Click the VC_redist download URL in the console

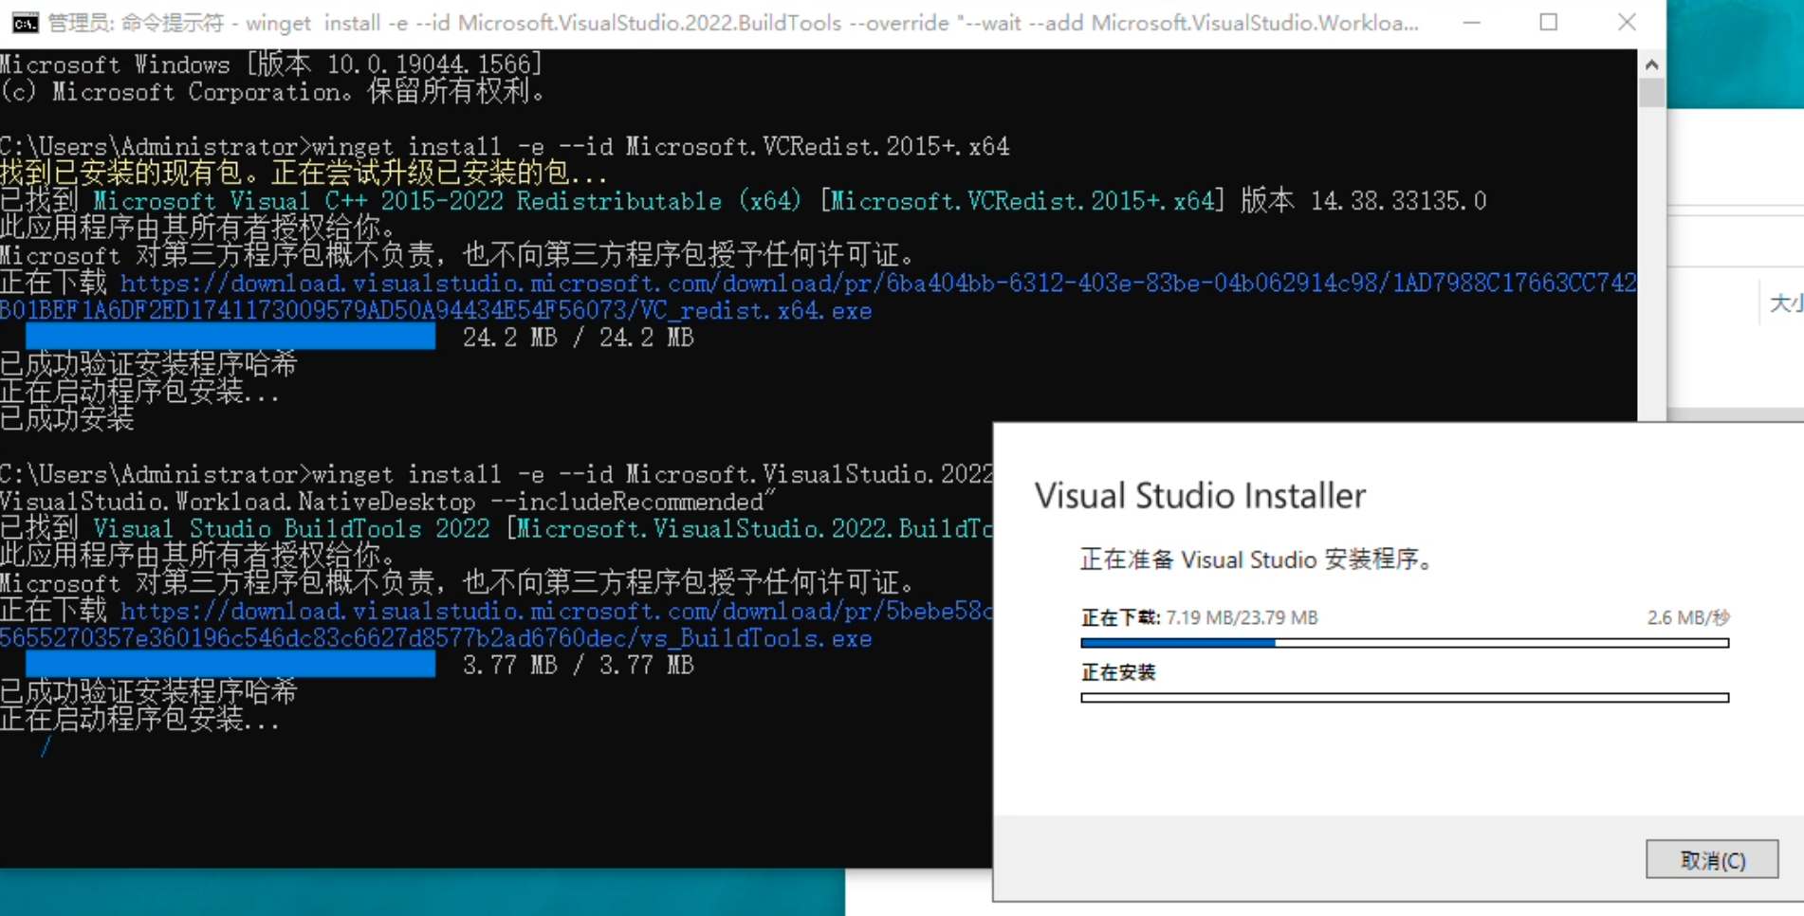819,297
